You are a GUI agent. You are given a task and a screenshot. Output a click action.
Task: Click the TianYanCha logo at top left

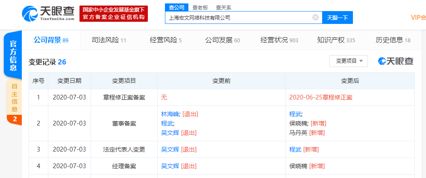[x=49, y=13]
